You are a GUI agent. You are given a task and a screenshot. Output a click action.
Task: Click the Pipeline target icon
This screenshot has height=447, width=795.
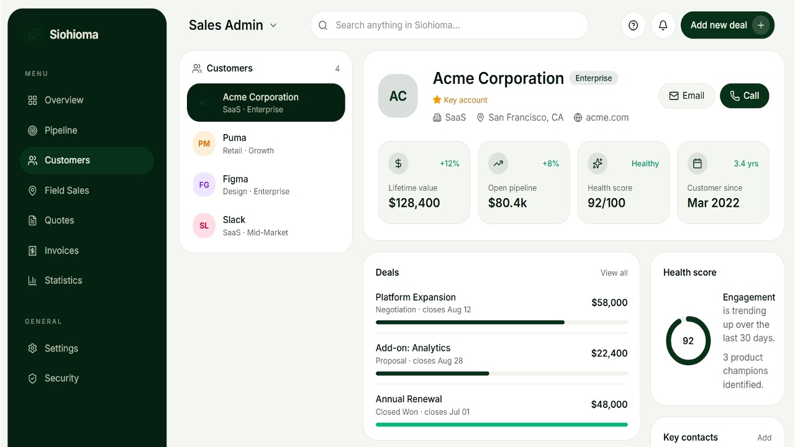[32, 130]
